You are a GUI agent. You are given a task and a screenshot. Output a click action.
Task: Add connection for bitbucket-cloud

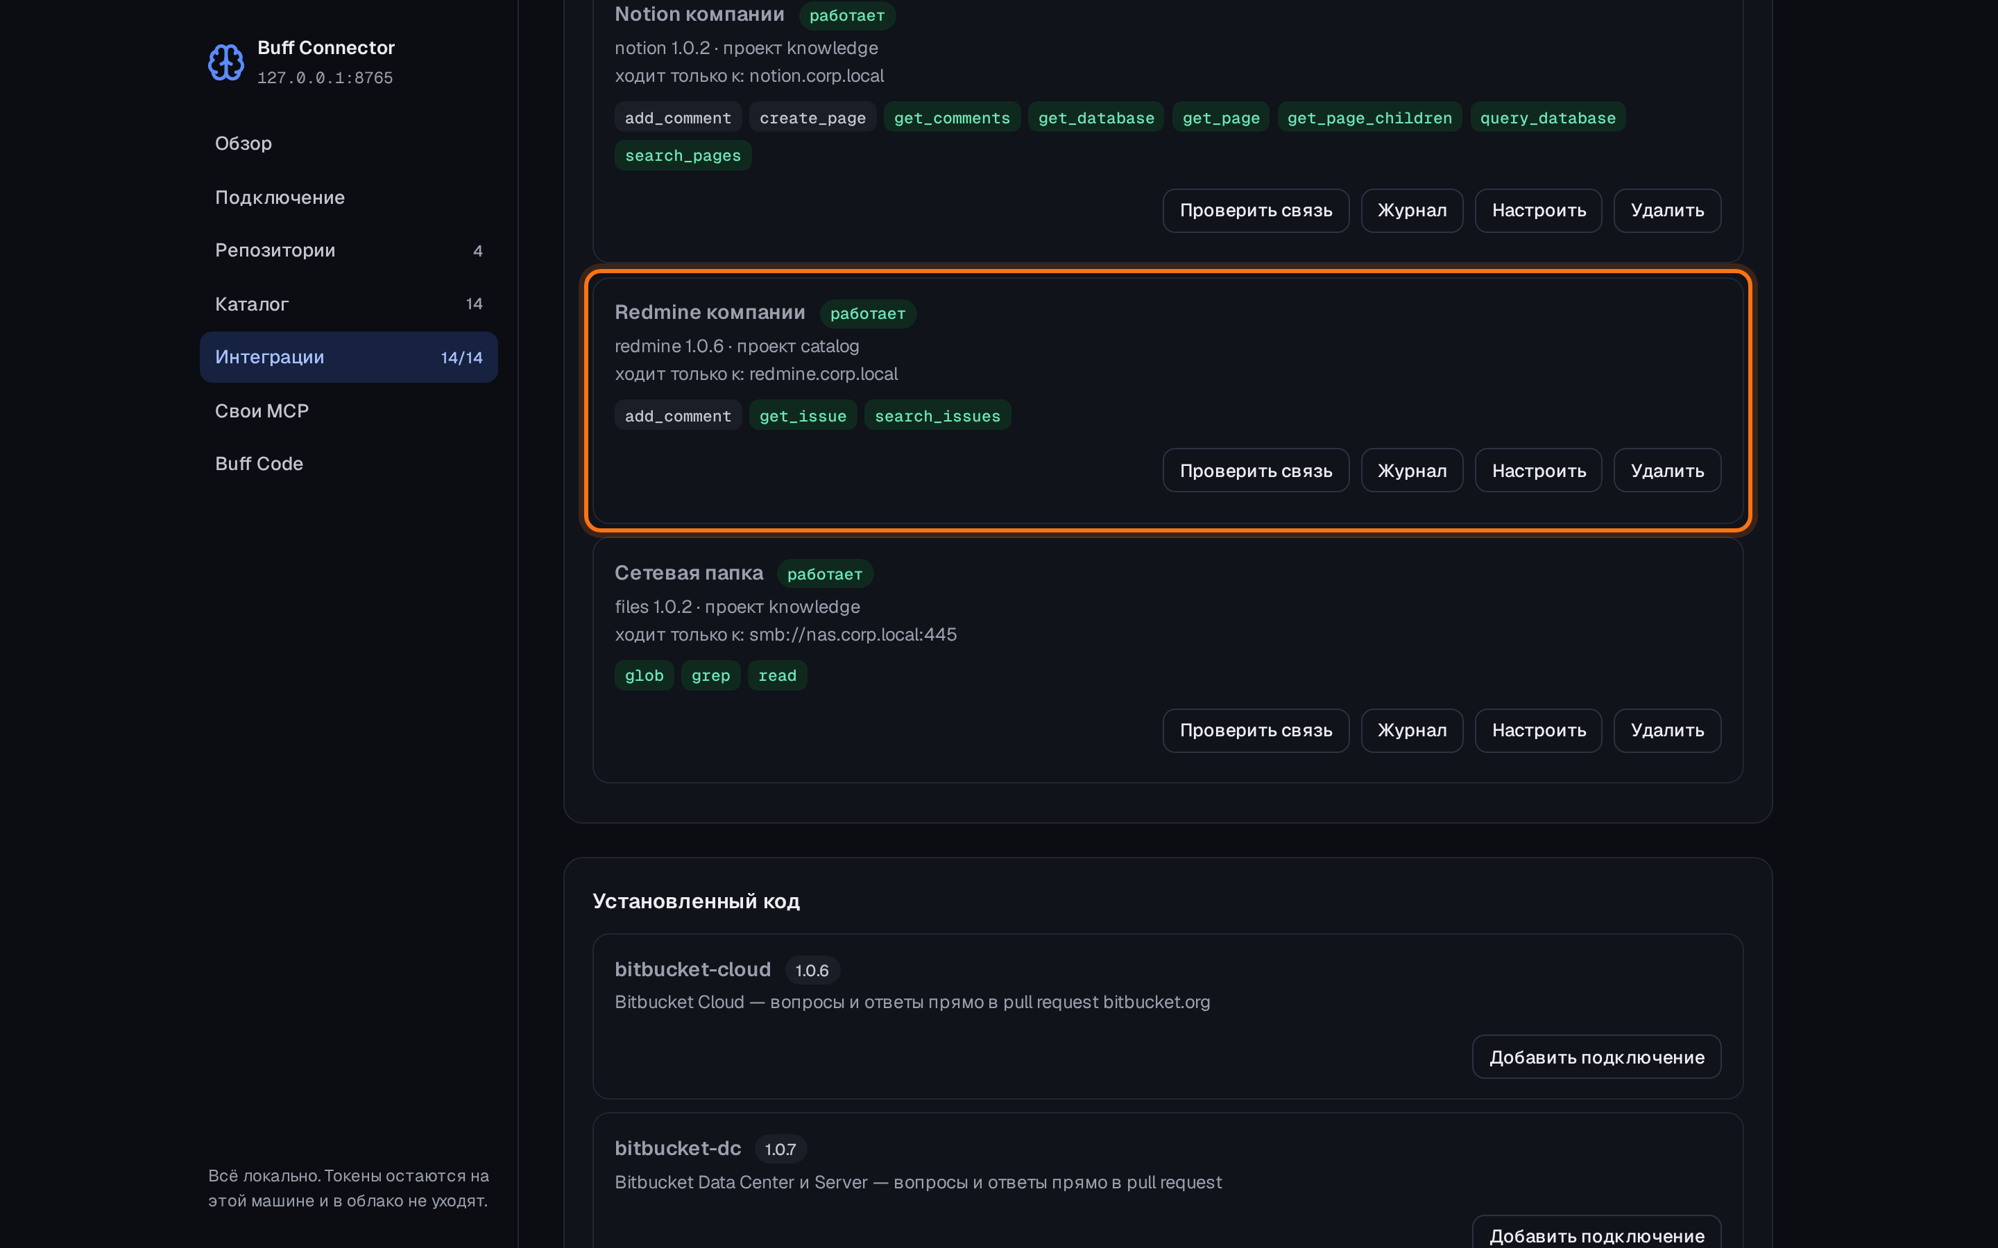(x=1596, y=1057)
